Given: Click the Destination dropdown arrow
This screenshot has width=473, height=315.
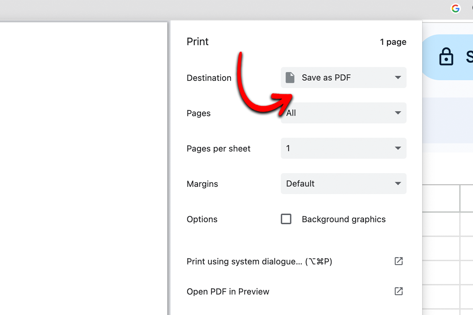Looking at the screenshot, I should (x=399, y=78).
